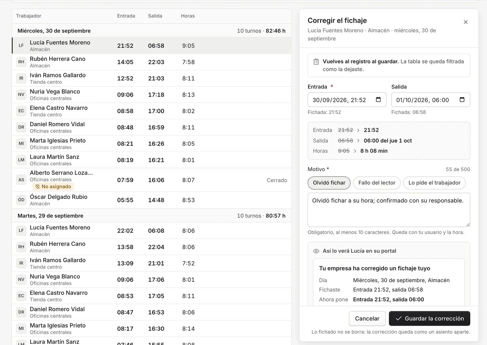Viewport: 487px width, 345px height.
Task: Select Óscar Delgado Rubio's name
Action: [x=58, y=197]
